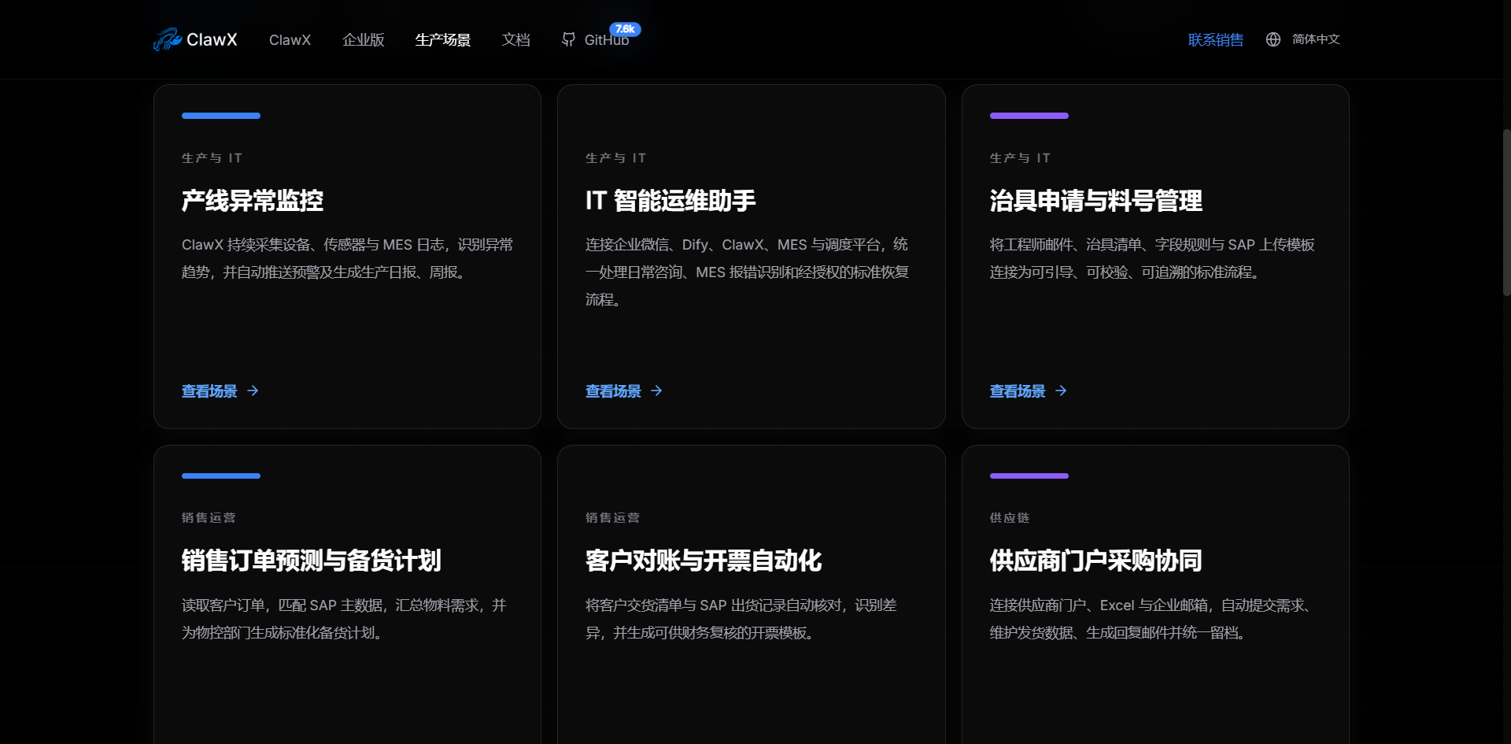Open the 企业版 nav item
Viewport: 1511px width, 744px height.
click(364, 40)
